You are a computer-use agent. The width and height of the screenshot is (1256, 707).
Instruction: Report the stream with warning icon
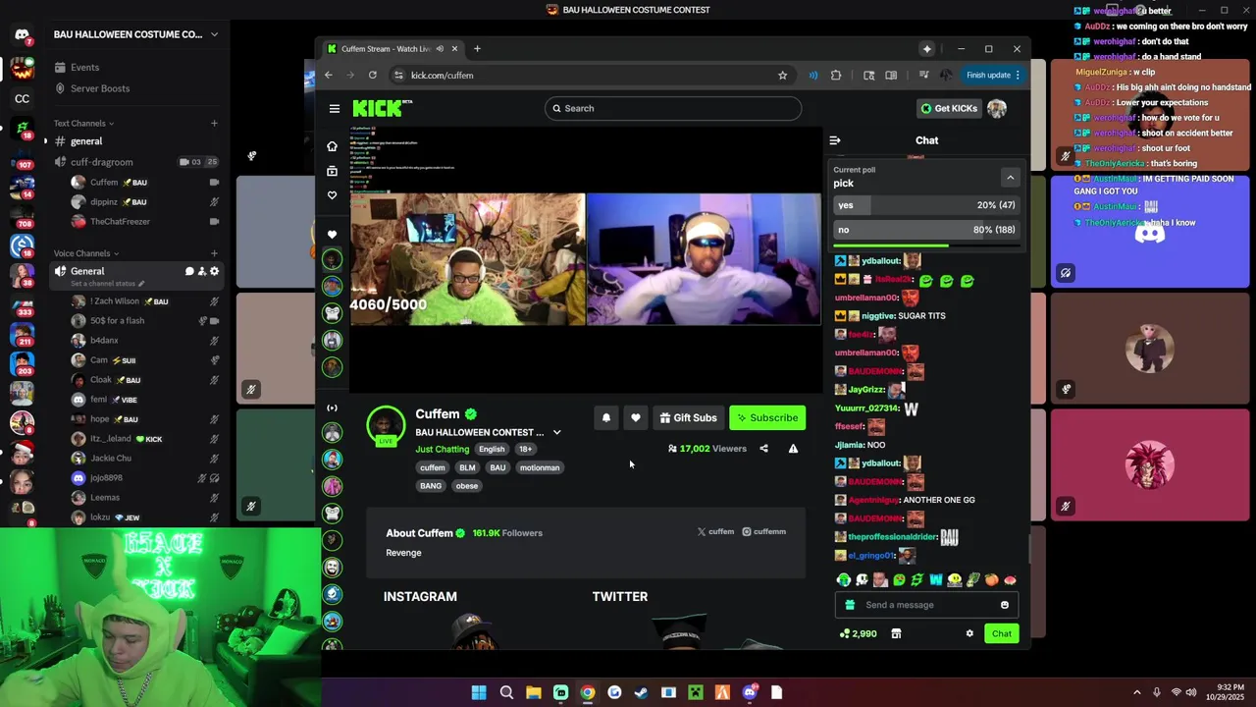pyautogui.click(x=793, y=449)
